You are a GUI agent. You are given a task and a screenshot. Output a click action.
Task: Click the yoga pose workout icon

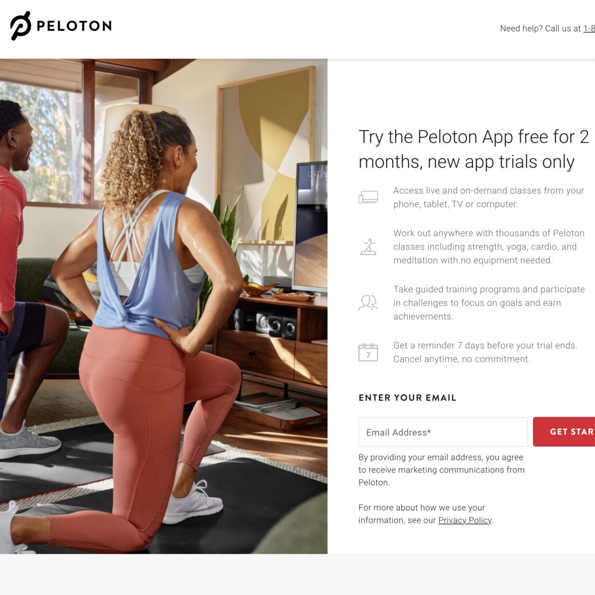pos(368,246)
